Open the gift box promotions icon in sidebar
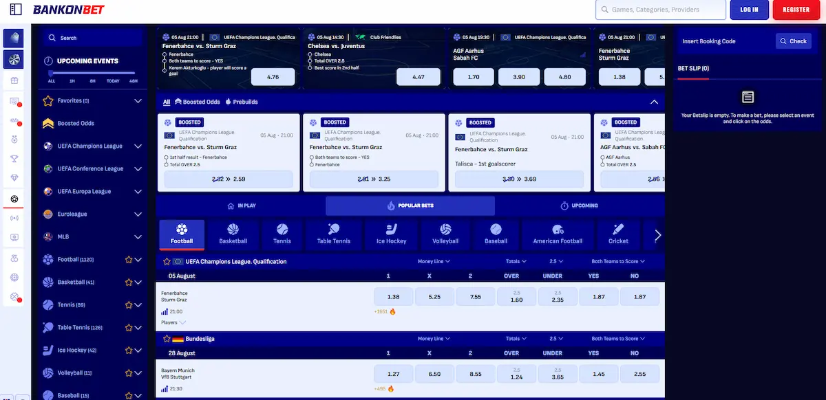The width and height of the screenshot is (826, 400). point(14,80)
